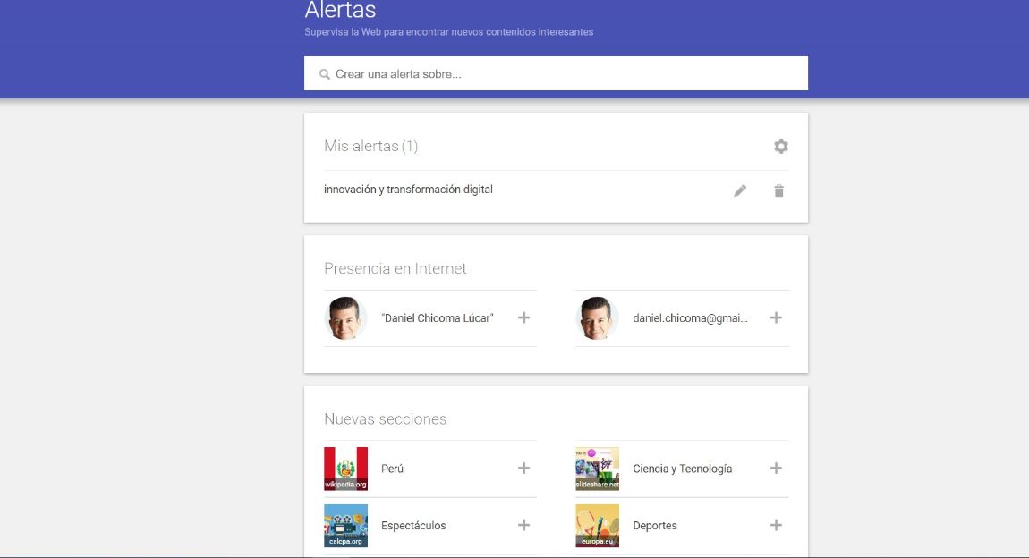Click the Espectáculos thumbnail image
The width and height of the screenshot is (1029, 558).
345,526
